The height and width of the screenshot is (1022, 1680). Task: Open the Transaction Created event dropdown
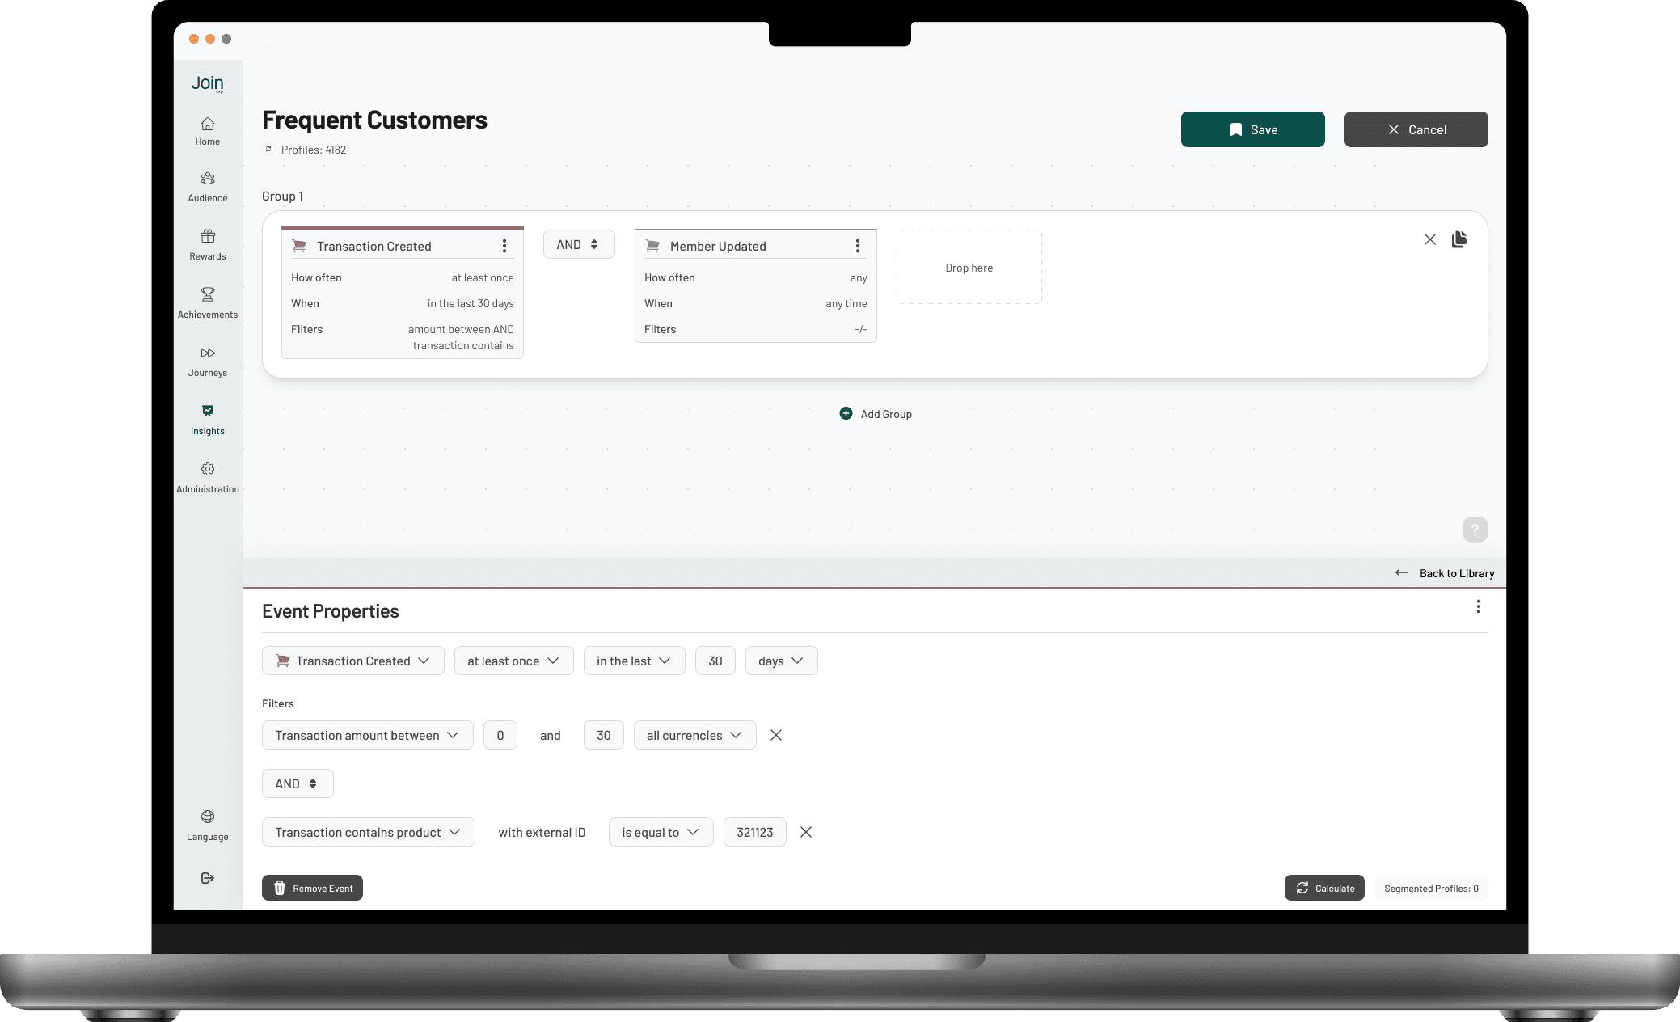coord(353,661)
